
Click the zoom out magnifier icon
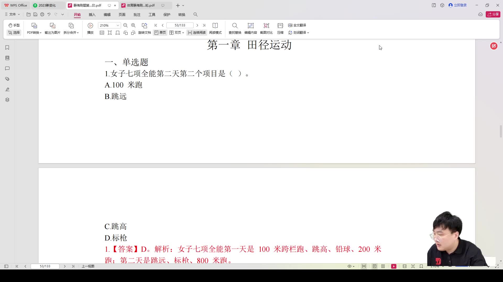coord(125,25)
